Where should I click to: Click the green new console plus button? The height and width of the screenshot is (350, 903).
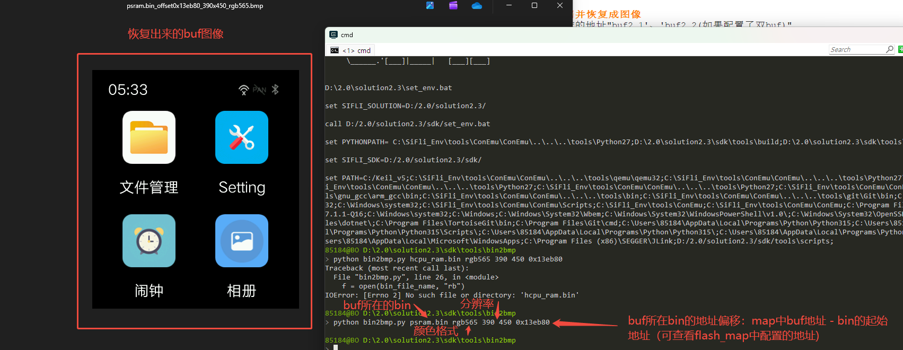tap(900, 49)
